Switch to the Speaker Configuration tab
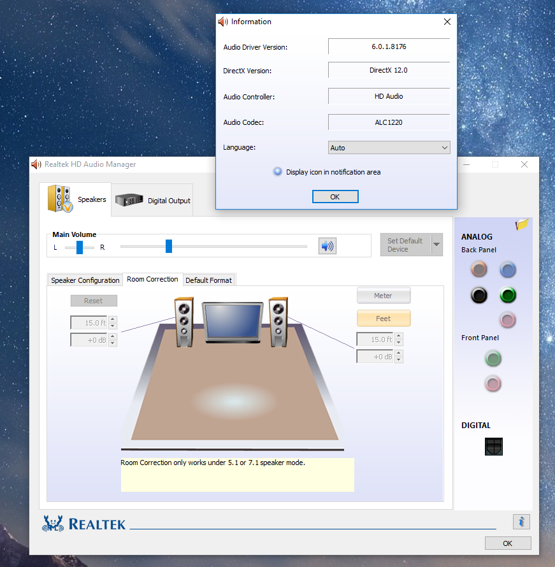The image size is (555, 567). tap(85, 280)
